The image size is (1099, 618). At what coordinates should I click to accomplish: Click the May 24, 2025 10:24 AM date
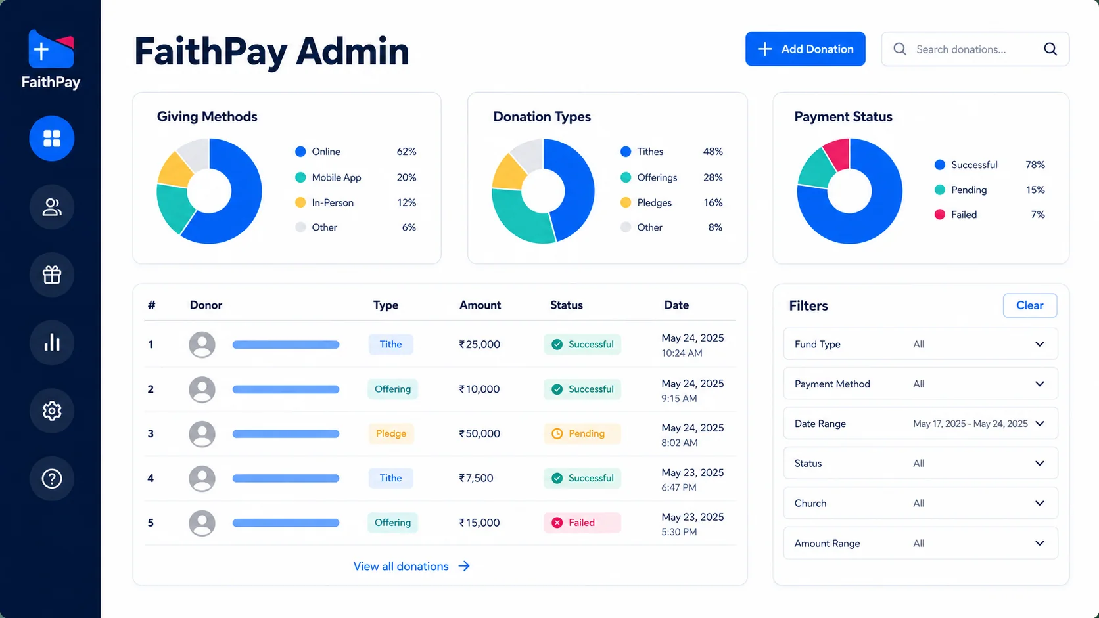click(x=693, y=345)
